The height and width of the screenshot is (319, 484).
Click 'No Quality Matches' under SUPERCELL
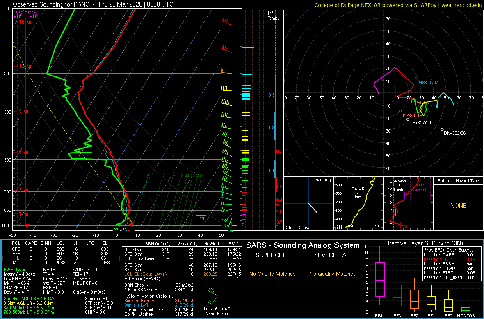pyautogui.click(x=272, y=274)
